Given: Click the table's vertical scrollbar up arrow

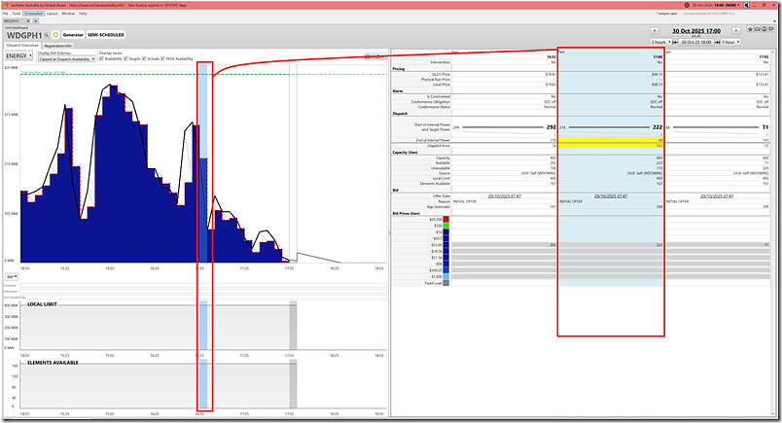Looking at the screenshot, I should tap(772, 52).
